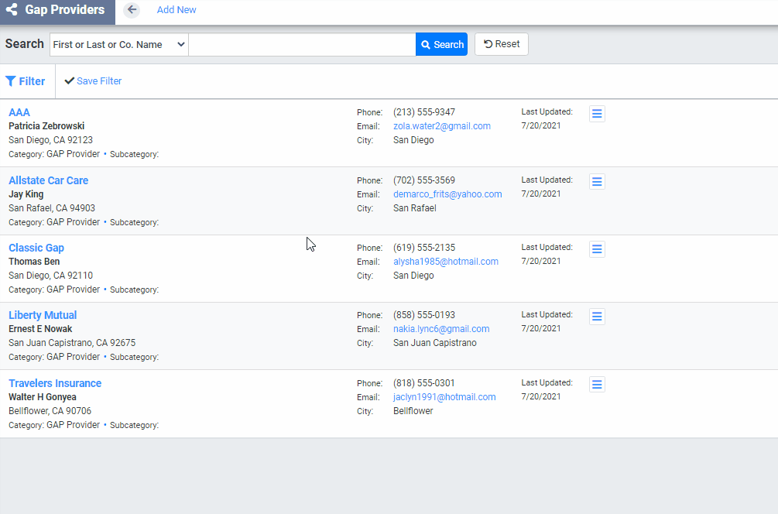Open the Classic Gap provider record

[36, 248]
